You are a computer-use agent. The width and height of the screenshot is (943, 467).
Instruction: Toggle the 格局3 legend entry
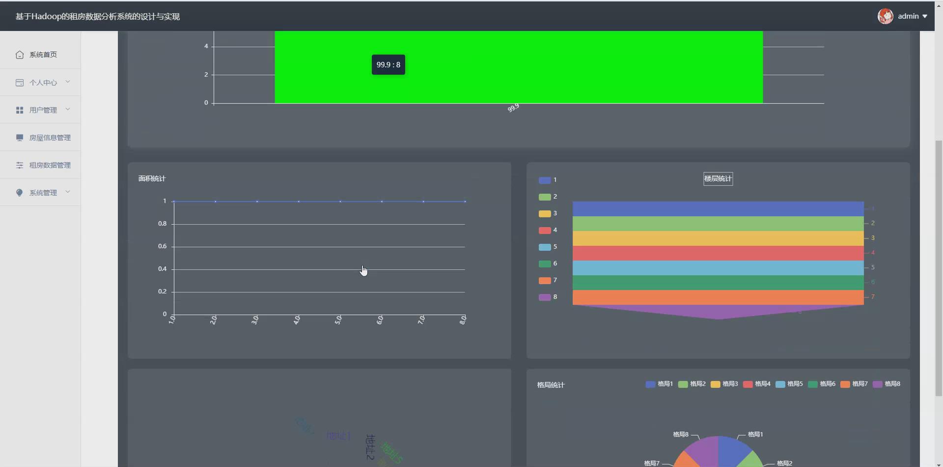pyautogui.click(x=724, y=384)
